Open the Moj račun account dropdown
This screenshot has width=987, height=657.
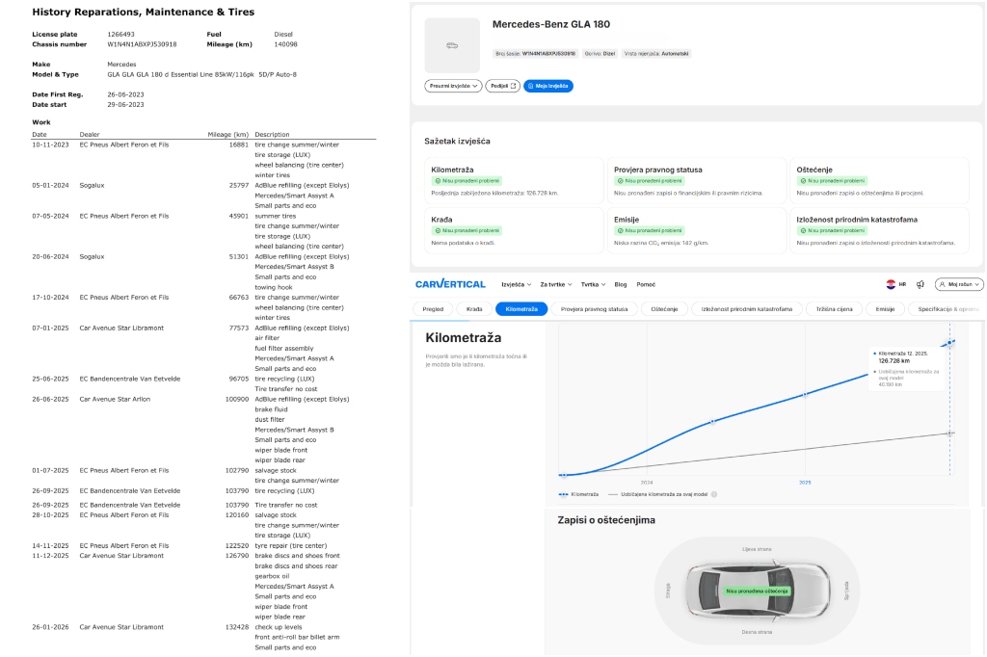pyautogui.click(x=959, y=284)
